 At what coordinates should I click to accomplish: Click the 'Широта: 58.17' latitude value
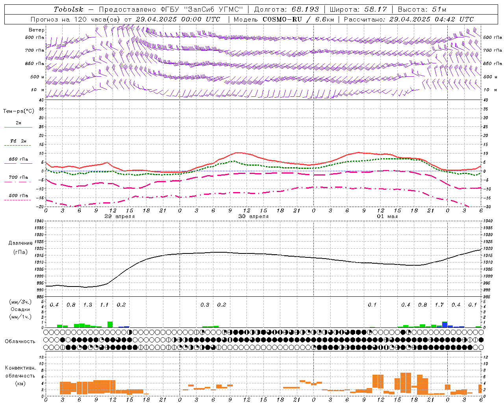(358, 9)
